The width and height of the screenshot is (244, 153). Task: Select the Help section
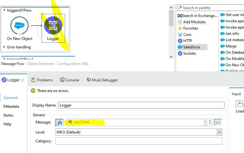7,124
